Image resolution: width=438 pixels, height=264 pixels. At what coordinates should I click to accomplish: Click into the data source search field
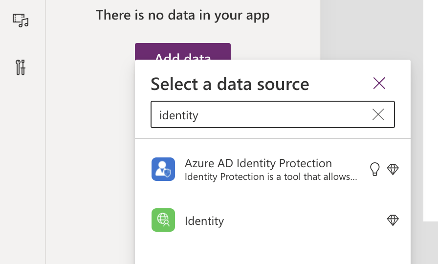[259, 115]
